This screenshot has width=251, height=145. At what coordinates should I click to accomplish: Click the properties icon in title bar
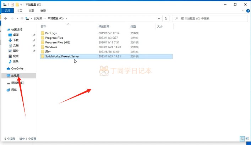pos(12,5)
